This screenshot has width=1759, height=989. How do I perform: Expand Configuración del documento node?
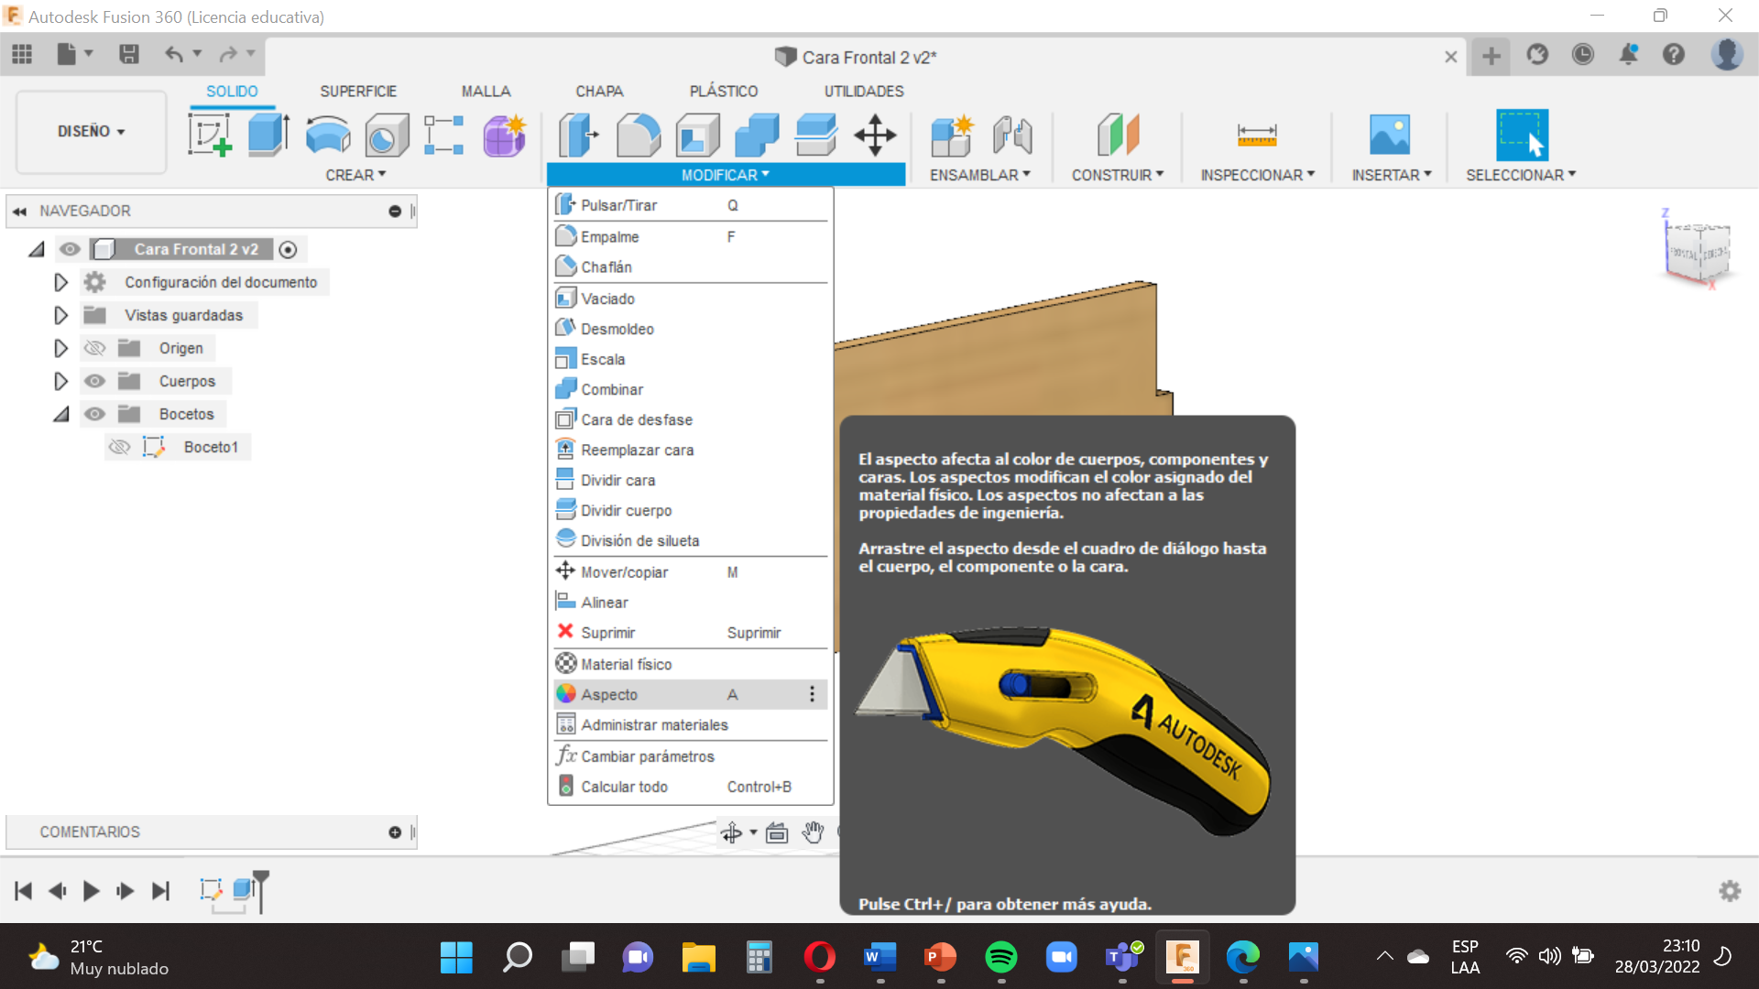click(60, 282)
